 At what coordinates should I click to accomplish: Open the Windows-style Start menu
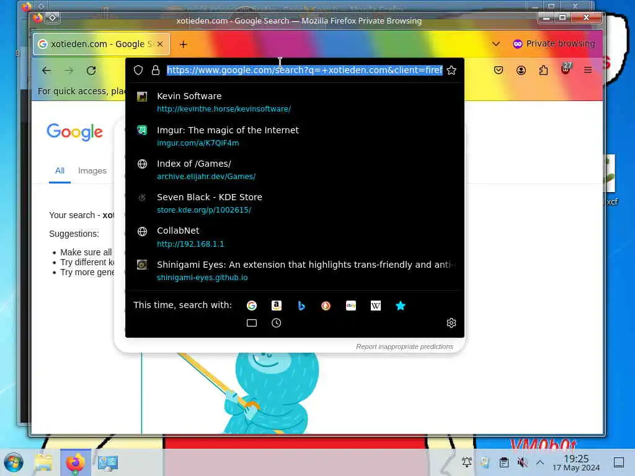(14, 462)
